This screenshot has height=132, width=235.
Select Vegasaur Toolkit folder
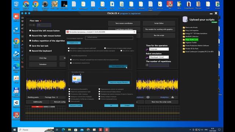(x=191, y=43)
